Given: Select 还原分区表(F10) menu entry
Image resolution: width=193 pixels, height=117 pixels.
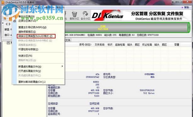Looking at the screenshot, I should click(x=27, y=21).
